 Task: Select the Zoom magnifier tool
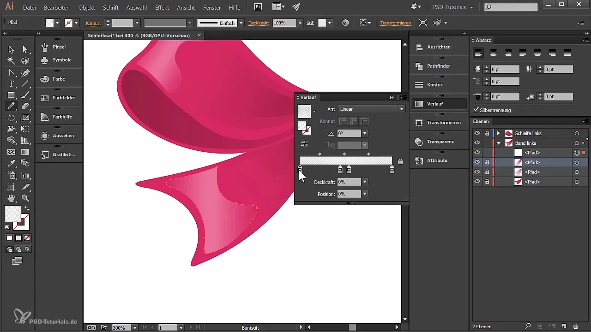click(x=25, y=198)
